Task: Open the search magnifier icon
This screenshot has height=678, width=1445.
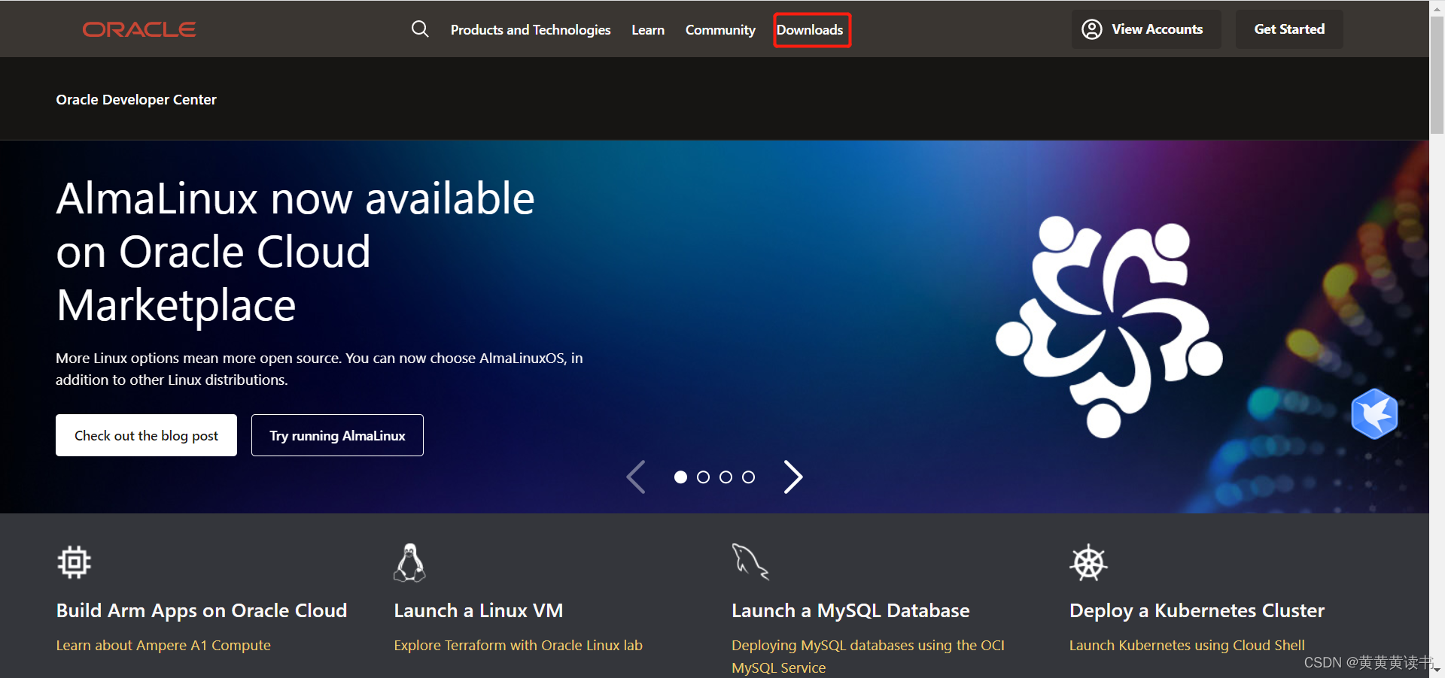Action: pos(420,29)
